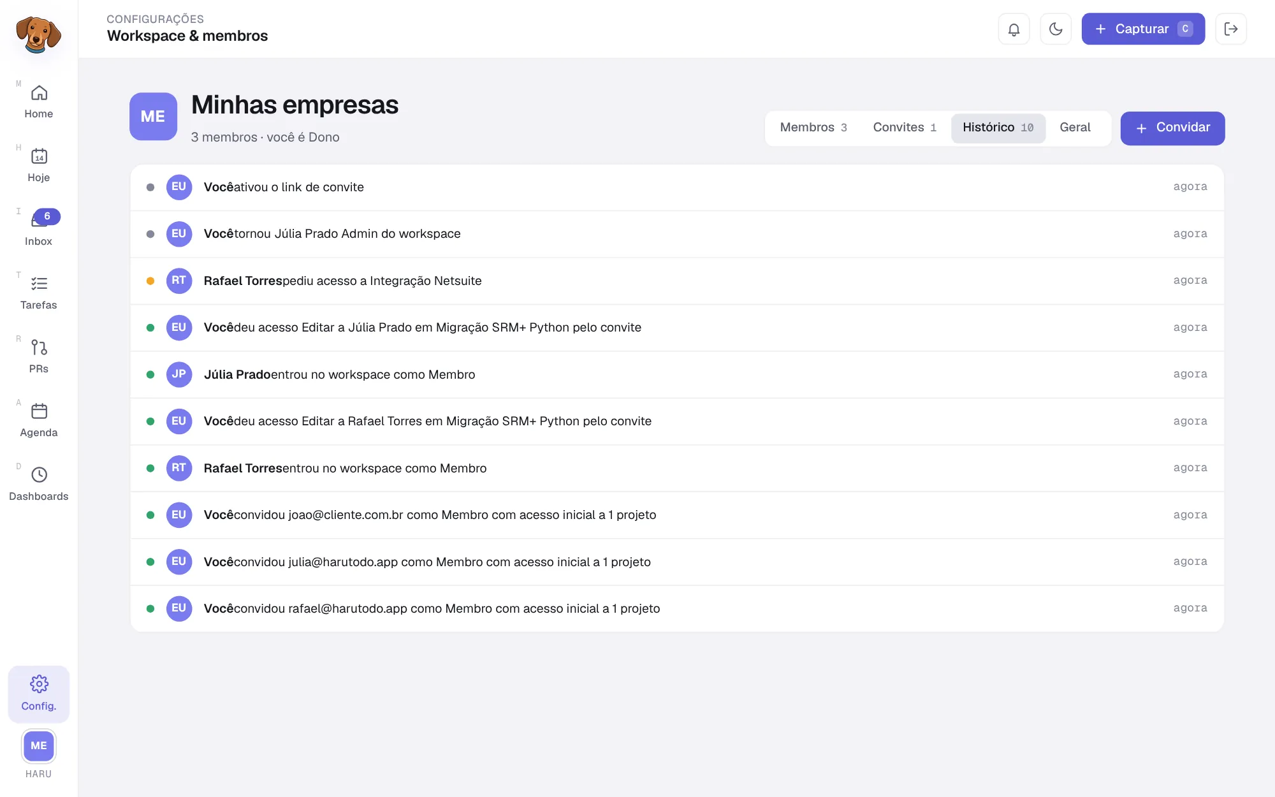Click Júlia Prado access granted entry
The height and width of the screenshot is (797, 1275).
click(x=677, y=328)
